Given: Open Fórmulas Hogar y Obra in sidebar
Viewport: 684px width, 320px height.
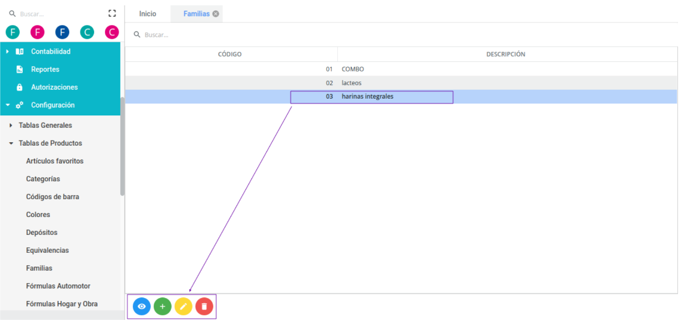Looking at the screenshot, I should click(62, 304).
